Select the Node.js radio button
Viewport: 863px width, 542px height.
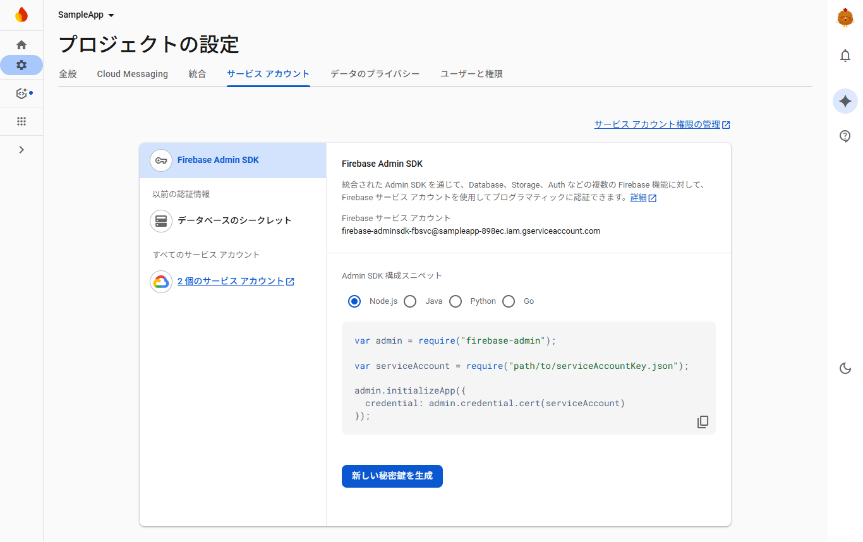[354, 301]
